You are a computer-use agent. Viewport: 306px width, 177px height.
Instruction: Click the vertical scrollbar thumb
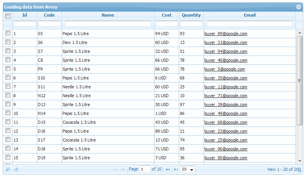click(x=300, y=80)
